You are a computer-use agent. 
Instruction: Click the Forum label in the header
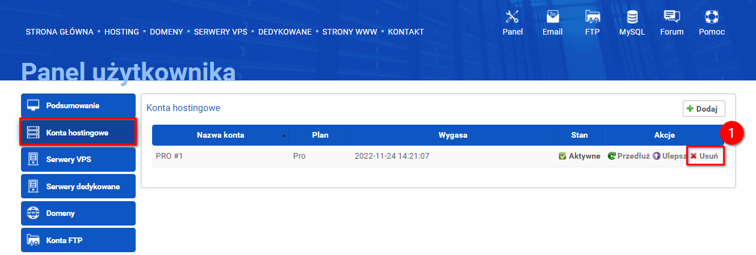click(x=672, y=32)
